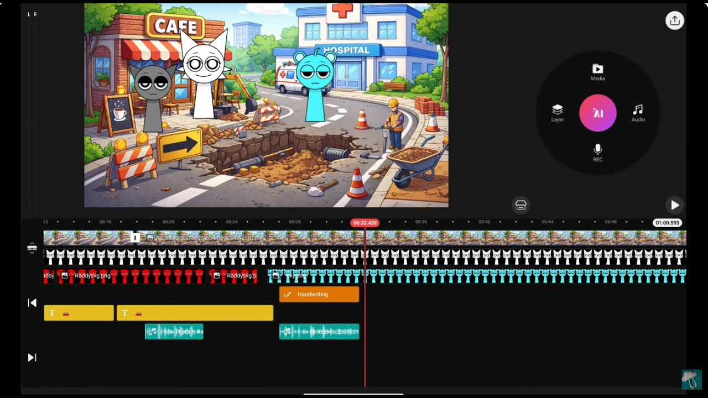Select the cyan character in preview
The image size is (708, 398).
pyautogui.click(x=316, y=86)
